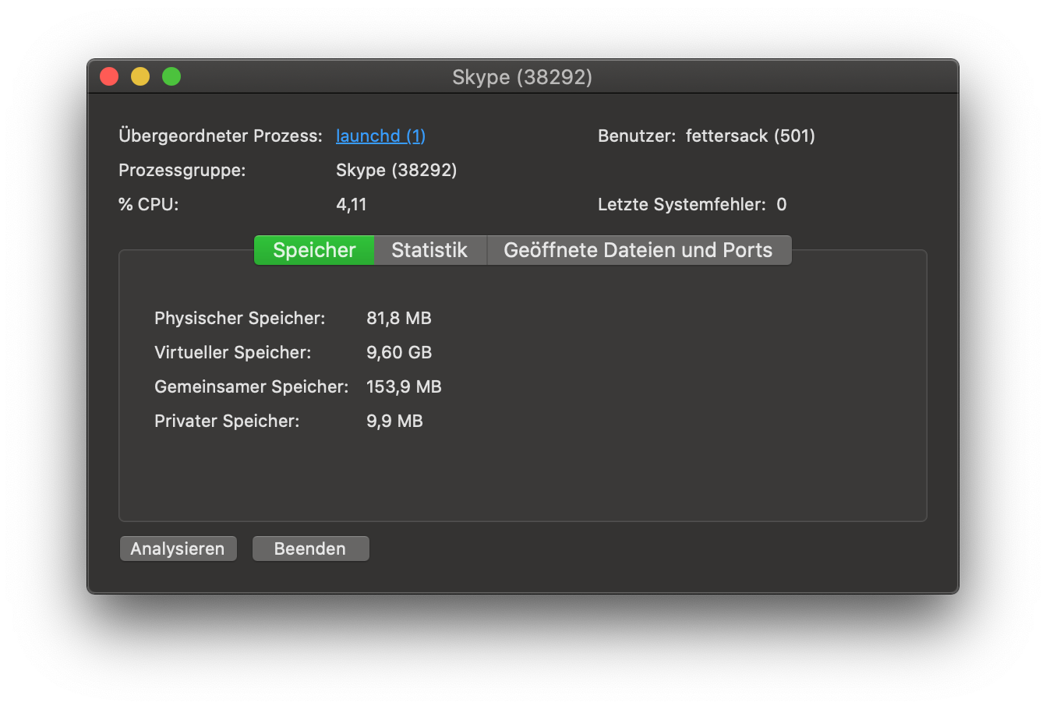Close the Skype process window via red button
The height and width of the screenshot is (709, 1046).
[x=109, y=76]
